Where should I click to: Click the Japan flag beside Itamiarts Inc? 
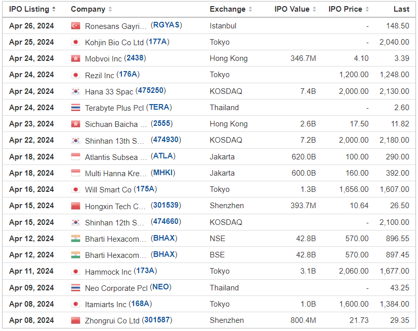tap(76, 304)
